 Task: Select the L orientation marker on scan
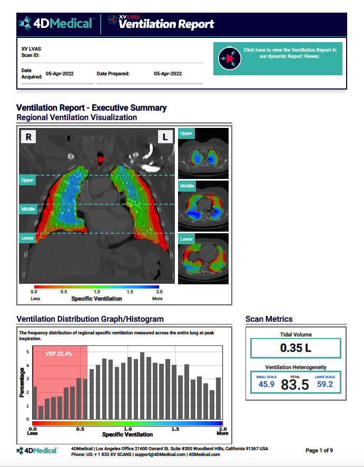[165, 137]
